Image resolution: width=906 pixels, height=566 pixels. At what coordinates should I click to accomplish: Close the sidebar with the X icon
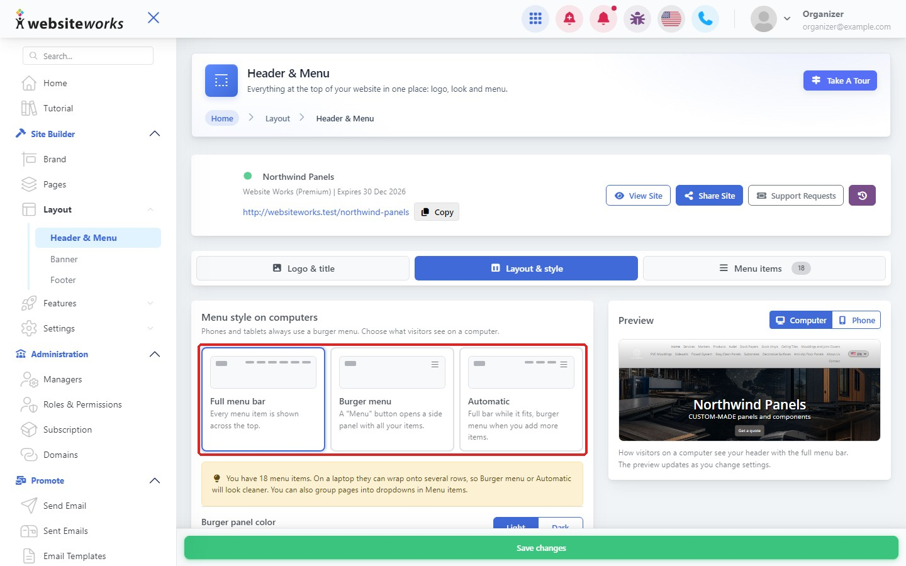click(x=154, y=18)
